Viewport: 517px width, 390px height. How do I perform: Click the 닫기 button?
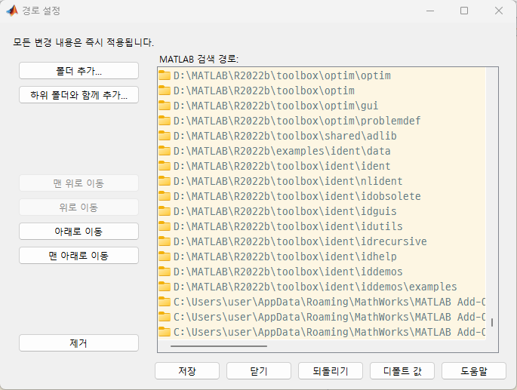pos(259,371)
